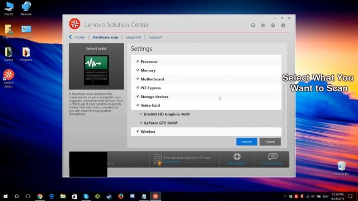Image resolution: width=358 pixels, height=201 pixels.
Task: Open the Action Center notifications
Action: [350, 196]
